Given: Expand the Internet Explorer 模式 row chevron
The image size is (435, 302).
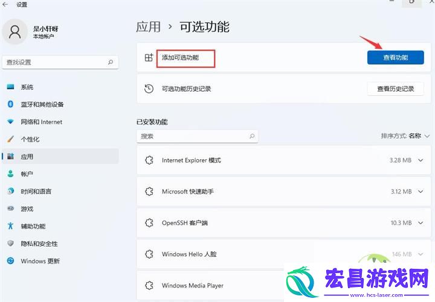Looking at the screenshot, I should [x=420, y=160].
